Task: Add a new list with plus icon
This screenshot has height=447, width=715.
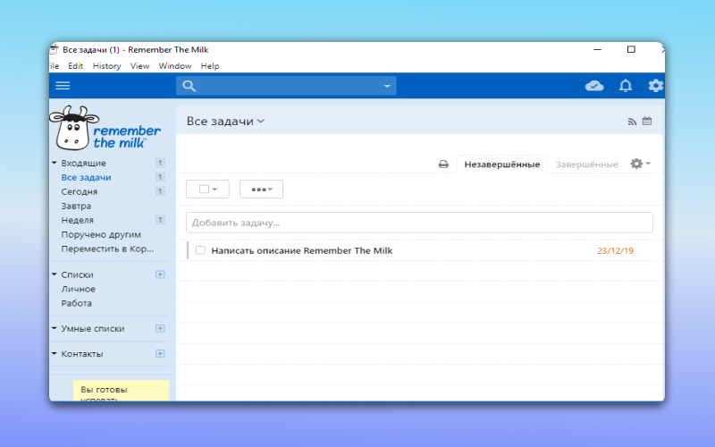Action: point(160,274)
